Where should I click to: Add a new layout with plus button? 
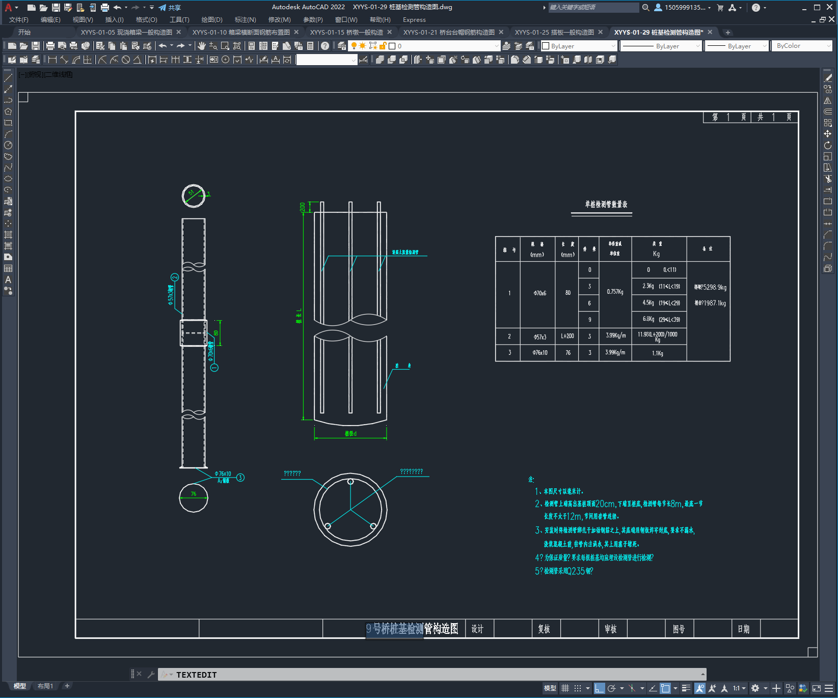click(67, 686)
